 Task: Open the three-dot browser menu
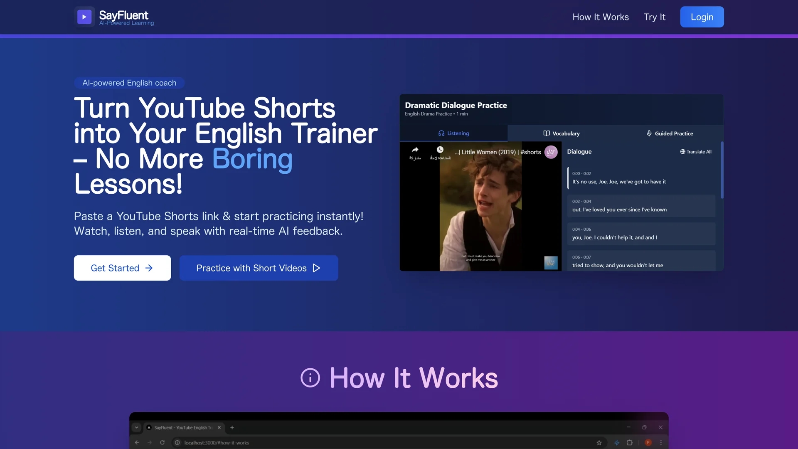(x=661, y=443)
